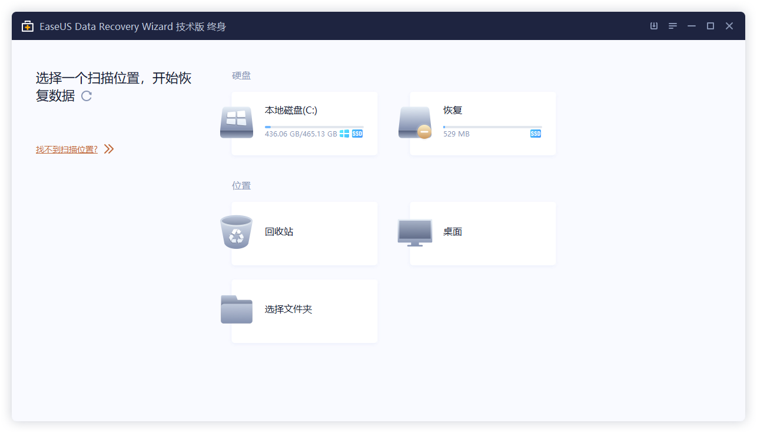The width and height of the screenshot is (757, 433).
Task: Select the 位置 section label
Action: coord(241,185)
